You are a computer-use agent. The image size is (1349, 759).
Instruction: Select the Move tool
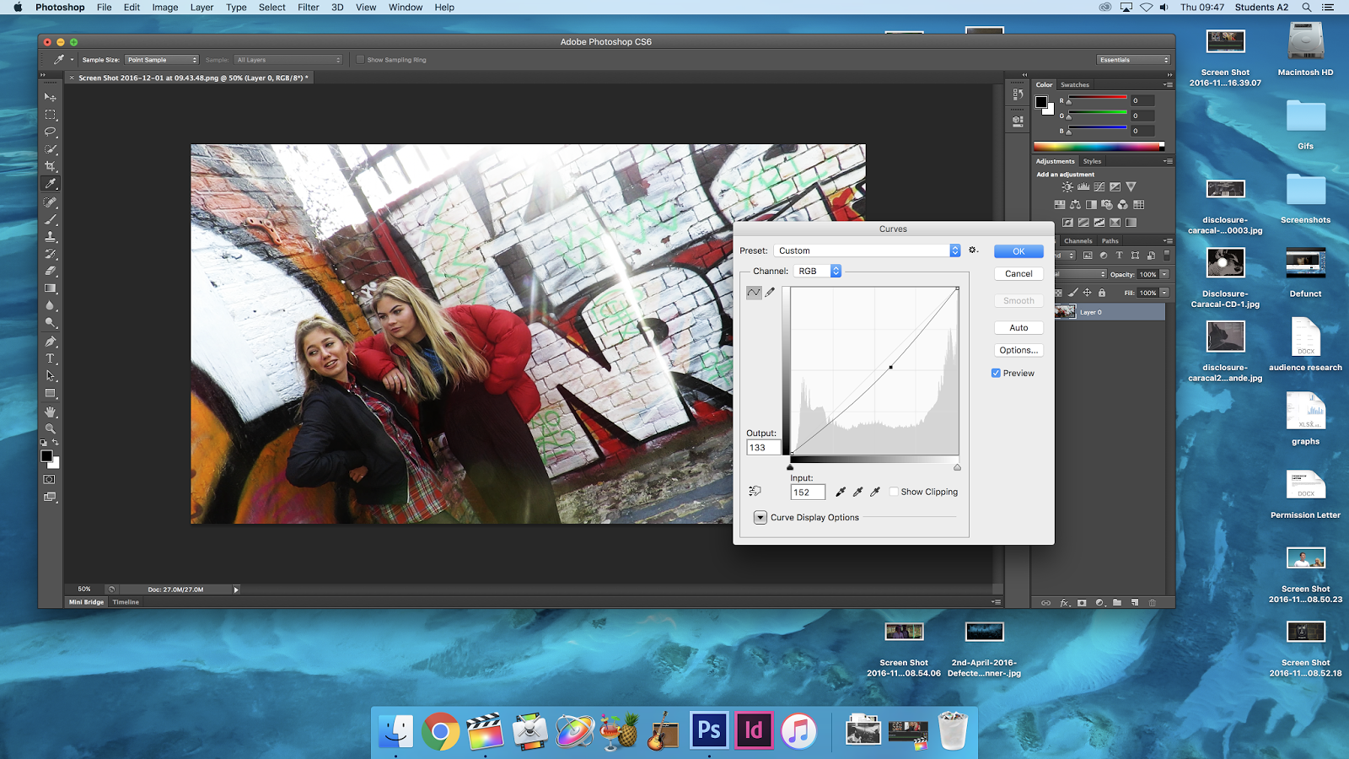coord(51,97)
